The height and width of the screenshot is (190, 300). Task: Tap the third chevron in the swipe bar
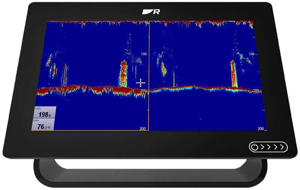point(275,147)
